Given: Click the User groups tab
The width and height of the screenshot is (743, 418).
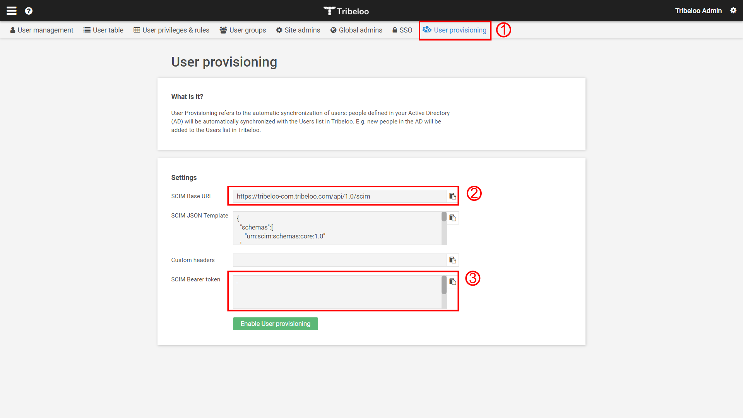Looking at the screenshot, I should pyautogui.click(x=248, y=29).
